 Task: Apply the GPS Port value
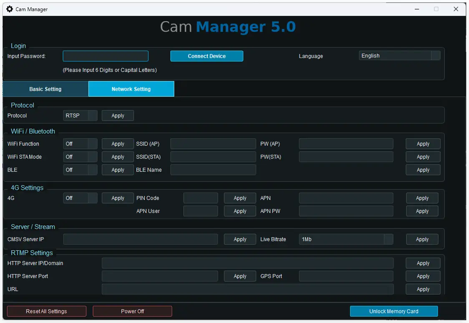point(423,276)
